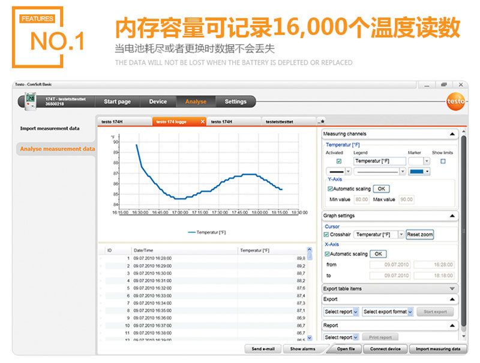Click the Send e-mail button

[x=263, y=349]
